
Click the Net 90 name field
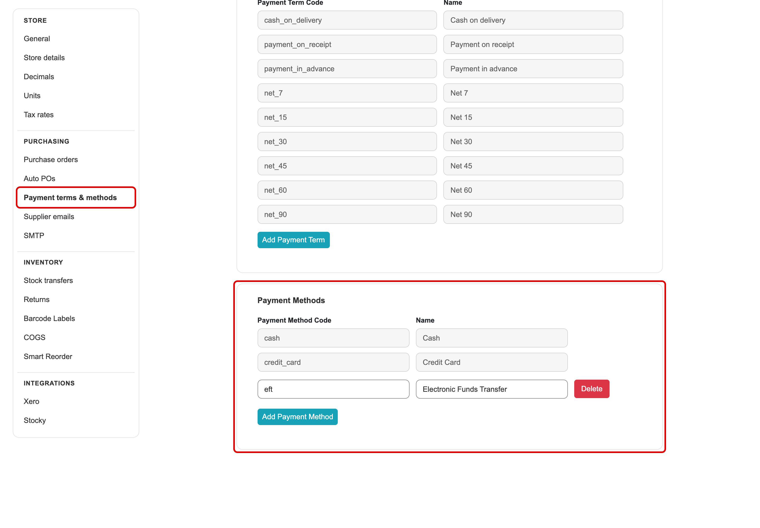click(x=533, y=214)
